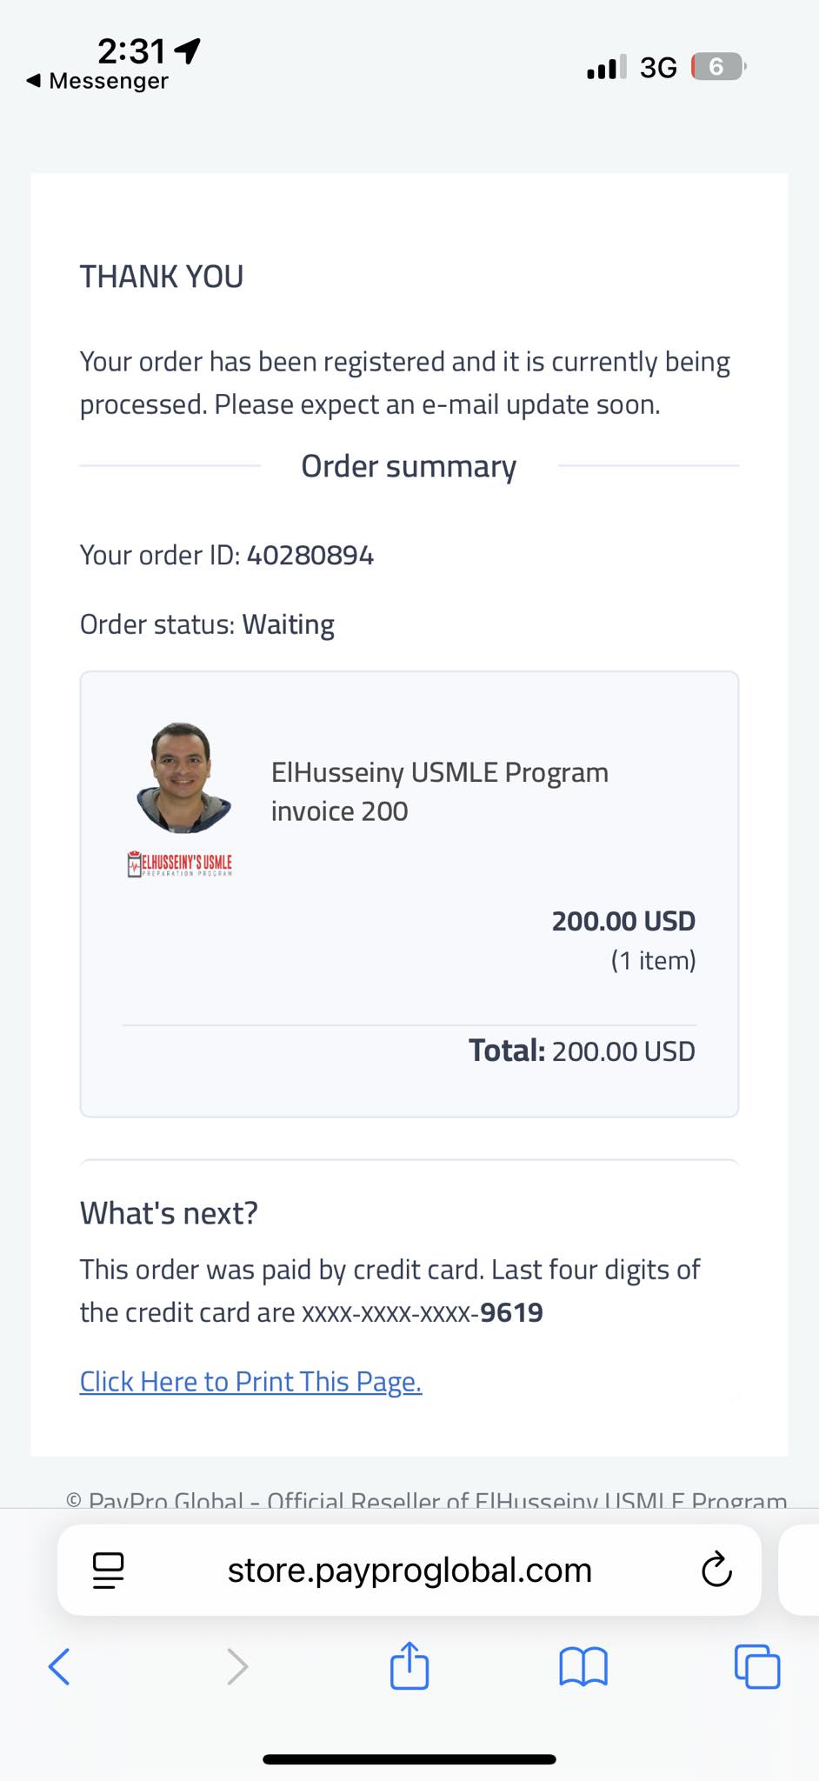This screenshot has height=1781, width=819.
Task: Tap the cellular signal bars
Action: (606, 67)
